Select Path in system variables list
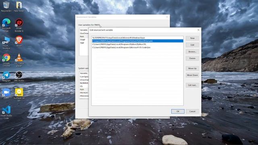 coord(84,89)
